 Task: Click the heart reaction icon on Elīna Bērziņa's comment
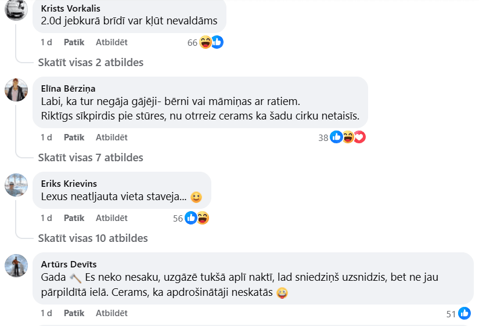360,137
